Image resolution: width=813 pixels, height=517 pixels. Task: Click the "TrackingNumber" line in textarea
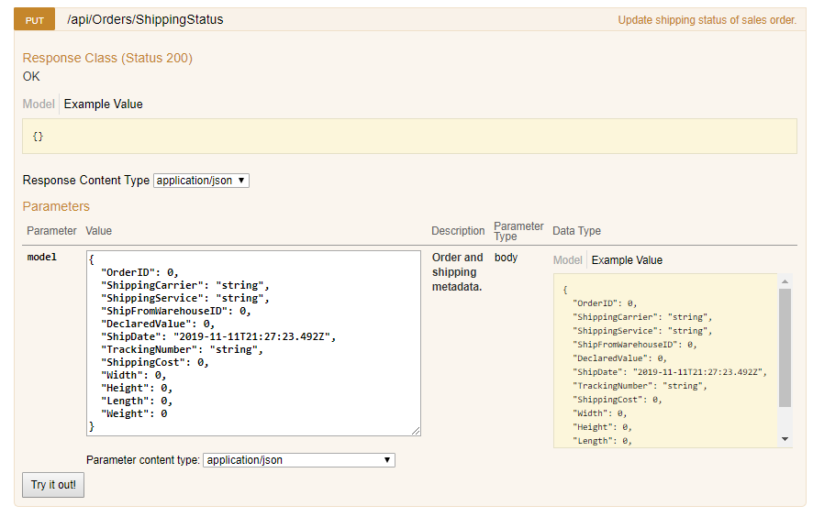[182, 349]
